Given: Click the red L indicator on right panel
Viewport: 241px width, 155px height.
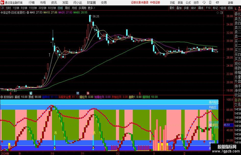Looking at the screenshot, I should 236,9.
